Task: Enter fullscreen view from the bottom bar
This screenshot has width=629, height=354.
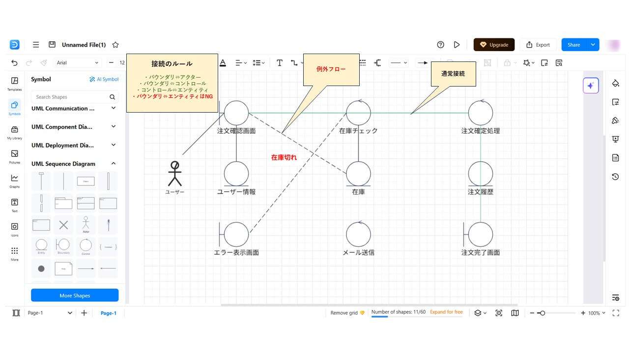Action: pyautogui.click(x=616, y=313)
